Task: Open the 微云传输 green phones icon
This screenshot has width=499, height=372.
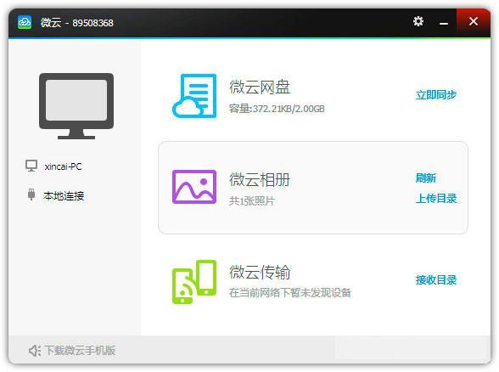Action: (x=194, y=282)
